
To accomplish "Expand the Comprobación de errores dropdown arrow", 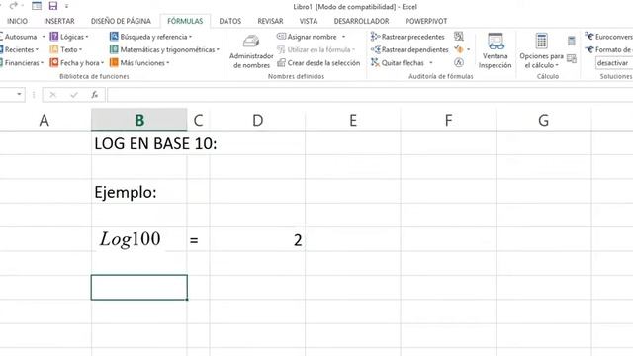I will tap(468, 49).
